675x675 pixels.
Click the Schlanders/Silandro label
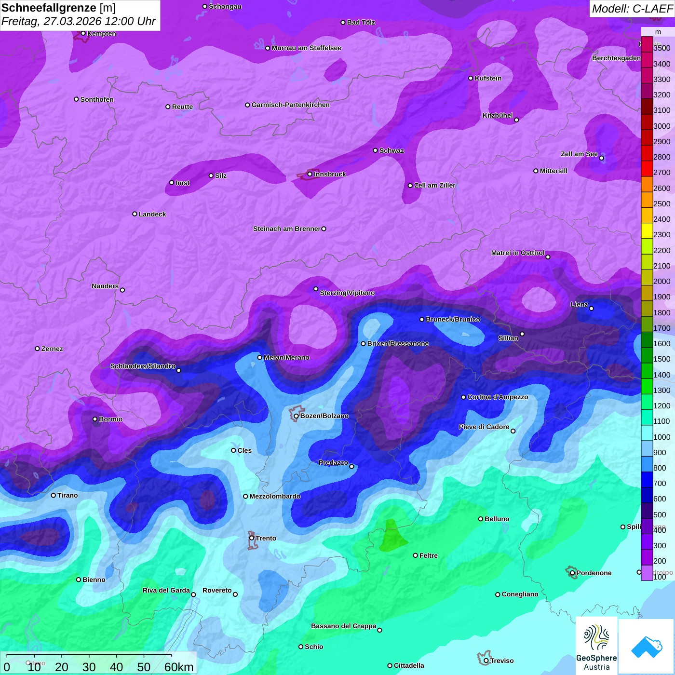(143, 366)
